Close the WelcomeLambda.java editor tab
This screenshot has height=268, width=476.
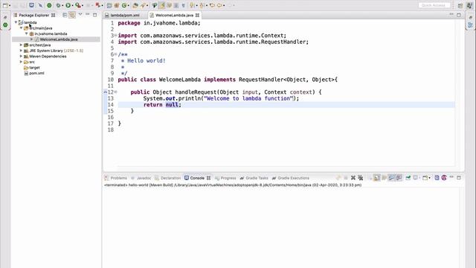(197, 15)
